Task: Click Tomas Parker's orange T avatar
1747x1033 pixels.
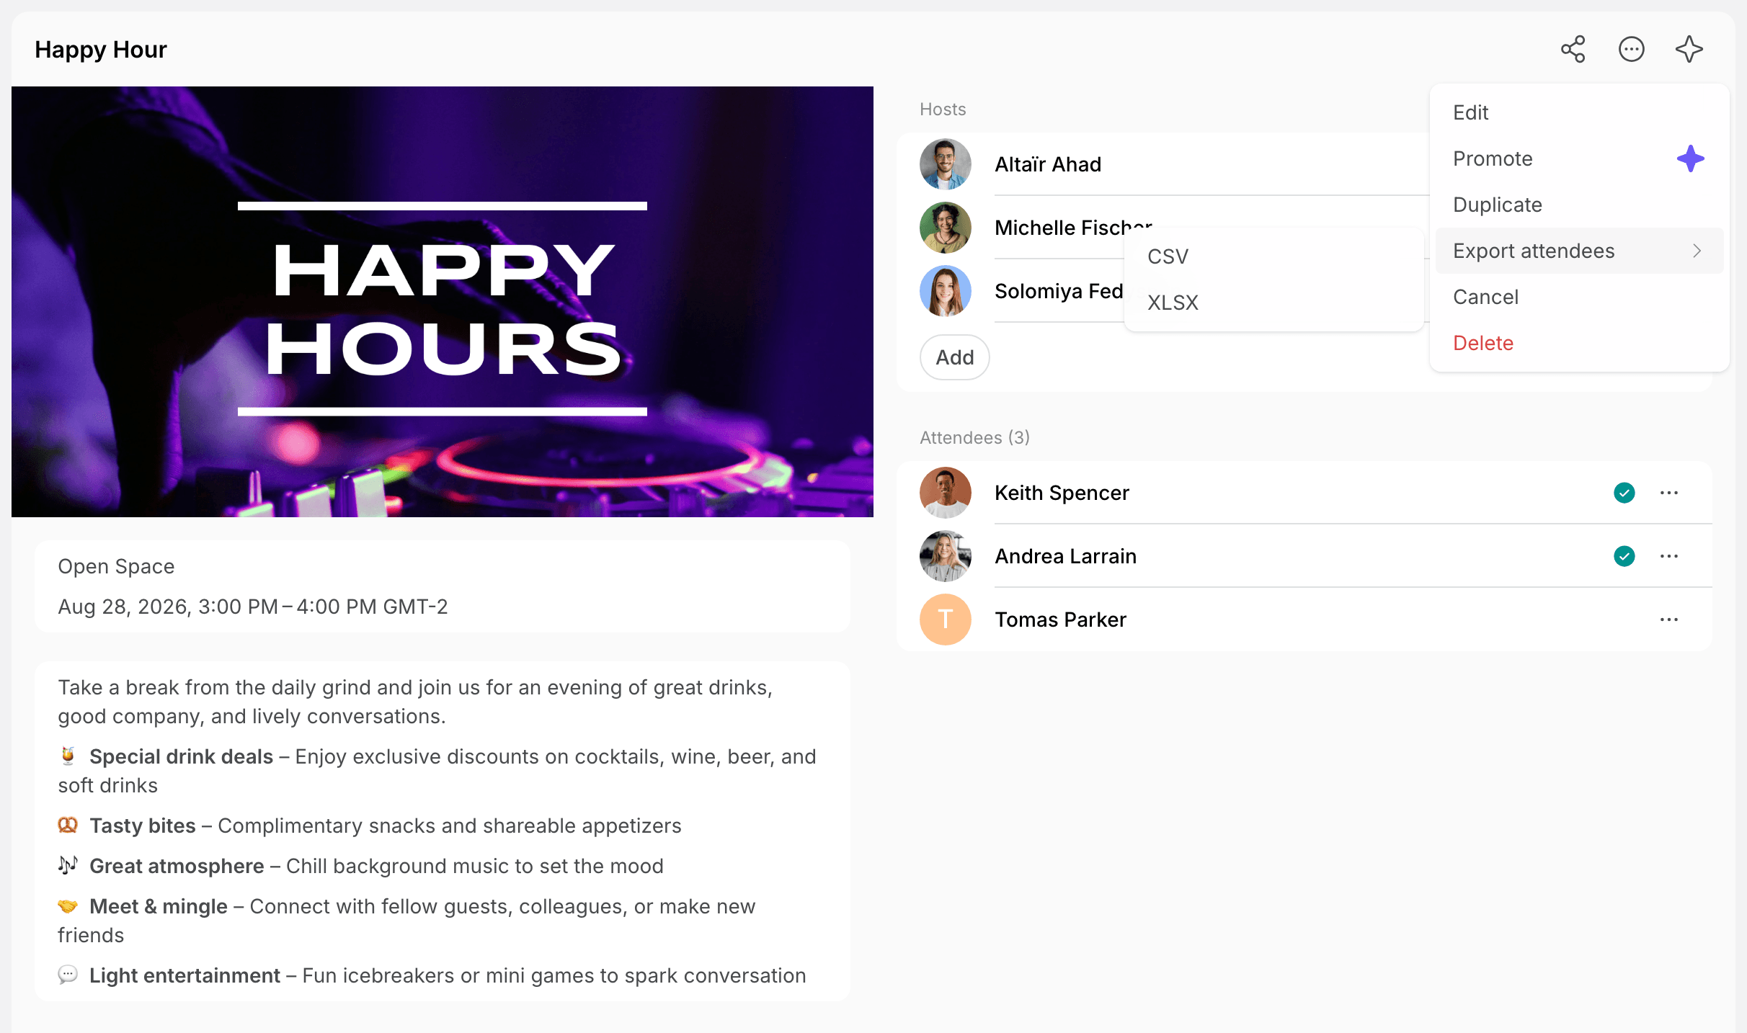Action: [946, 620]
